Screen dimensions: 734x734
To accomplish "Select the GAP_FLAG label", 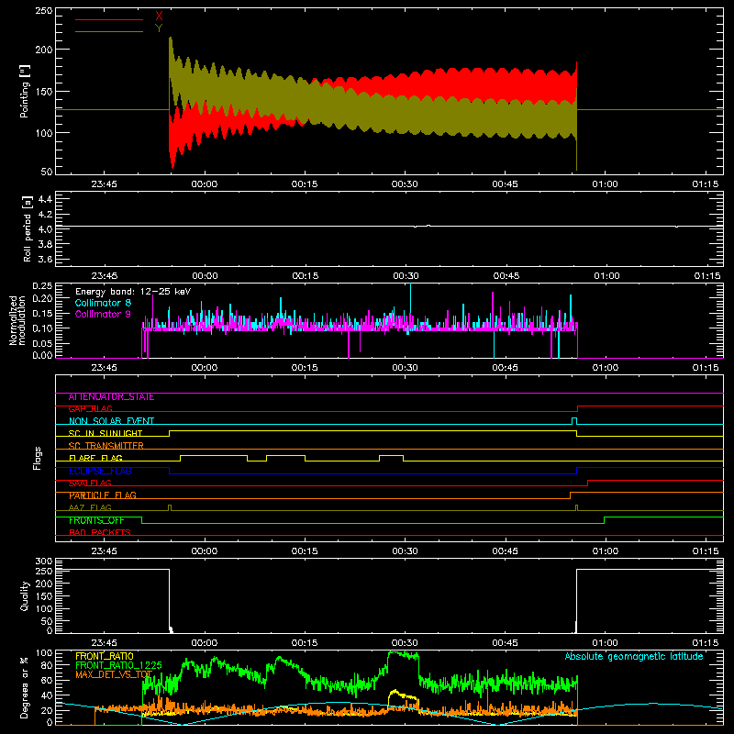I will pos(91,409).
